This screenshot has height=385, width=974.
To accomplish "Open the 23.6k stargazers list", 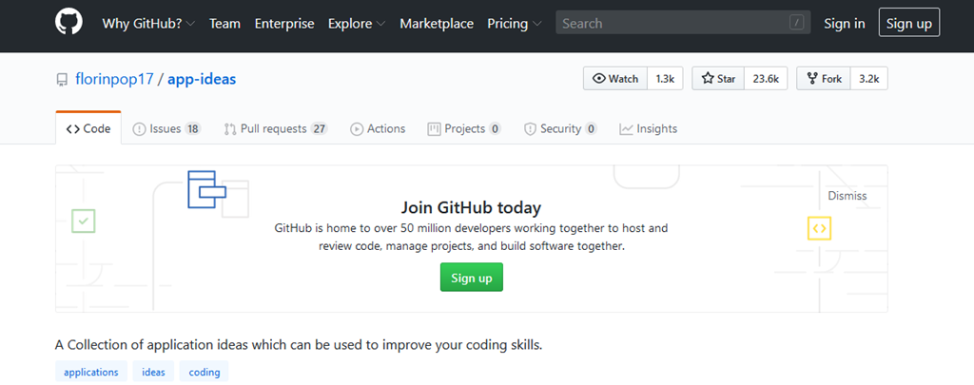I will point(766,79).
